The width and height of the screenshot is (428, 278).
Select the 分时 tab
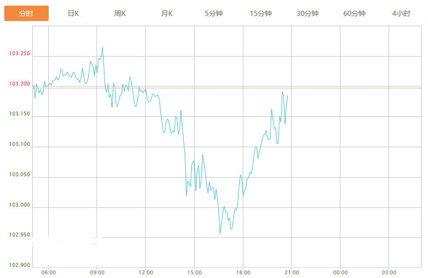pos(26,14)
